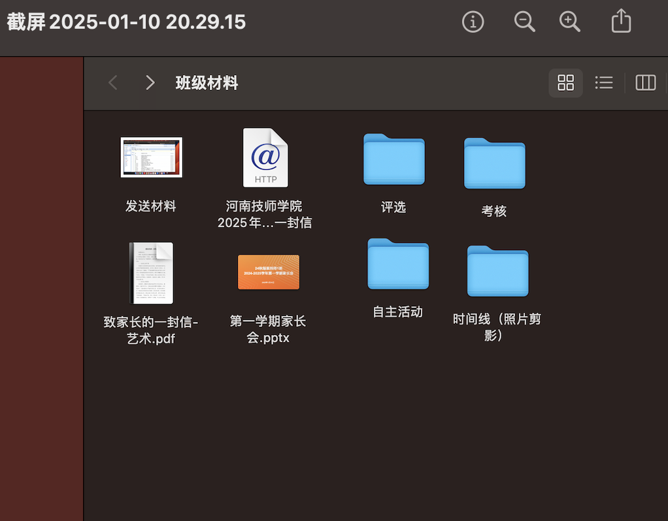This screenshot has width=668, height=521.
Task: Switch Finder to list view
Action: coord(604,82)
